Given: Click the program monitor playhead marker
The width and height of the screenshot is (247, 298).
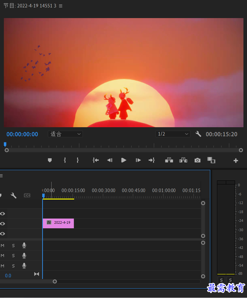Looking at the screenshot, I should point(5,144).
